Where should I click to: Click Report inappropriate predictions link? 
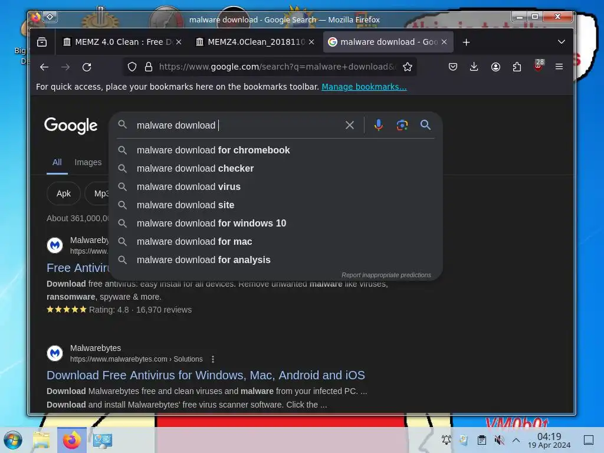[x=386, y=275]
